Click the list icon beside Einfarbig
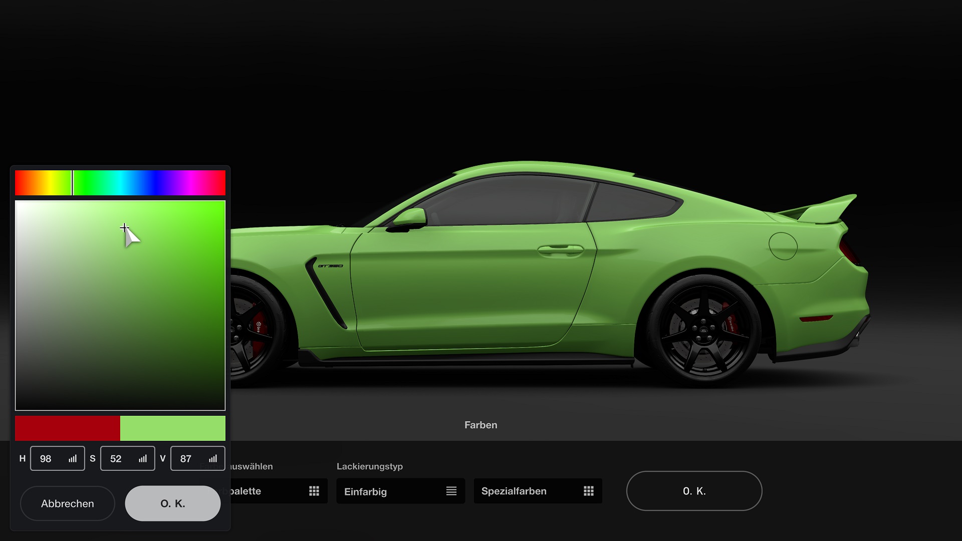The image size is (962, 541). click(452, 491)
